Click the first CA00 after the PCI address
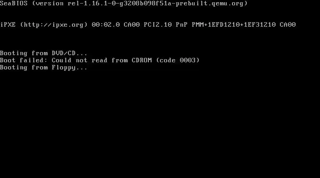The width and height of the screenshot is (320, 178). pyautogui.click(x=132, y=25)
